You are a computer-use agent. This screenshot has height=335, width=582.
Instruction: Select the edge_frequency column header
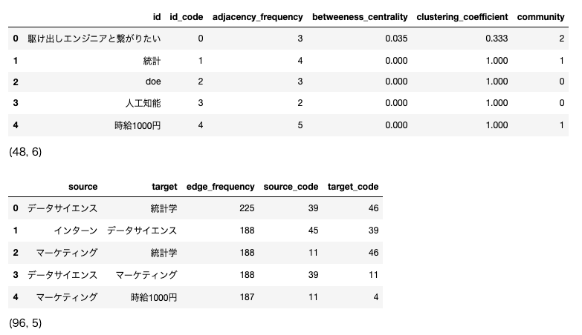[221, 187]
